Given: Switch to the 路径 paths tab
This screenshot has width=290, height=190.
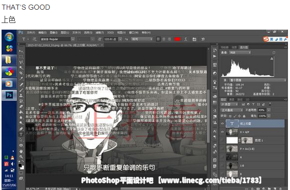Looking at the screenshot, I should tap(240, 100).
